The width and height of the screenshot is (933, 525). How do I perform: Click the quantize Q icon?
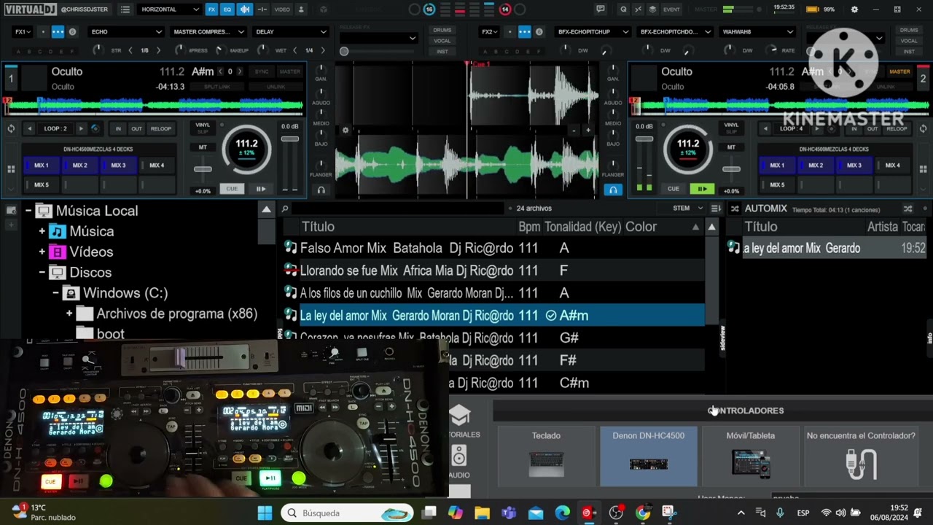(x=623, y=9)
